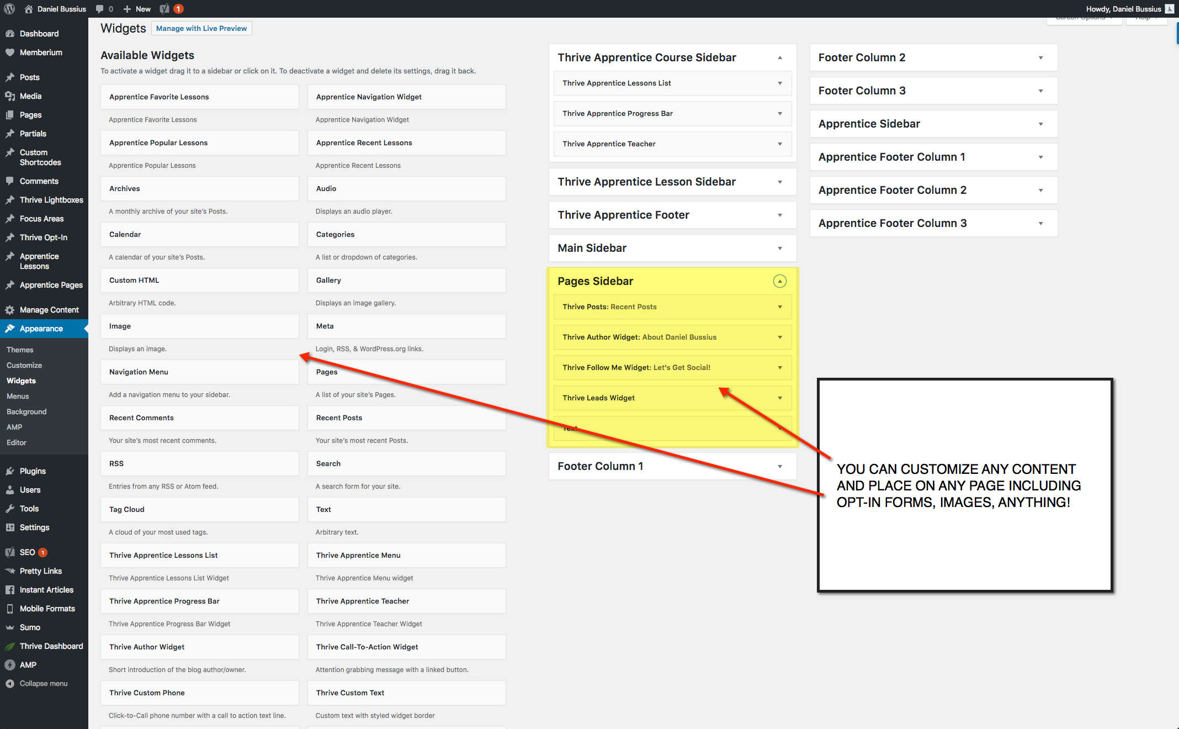
Task: Select the Pretty Links icon
Action: pos(11,570)
